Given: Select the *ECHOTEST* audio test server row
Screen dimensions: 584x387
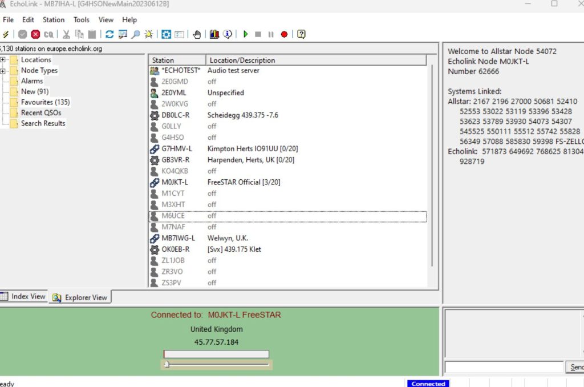Looking at the screenshot, I should click(287, 70).
